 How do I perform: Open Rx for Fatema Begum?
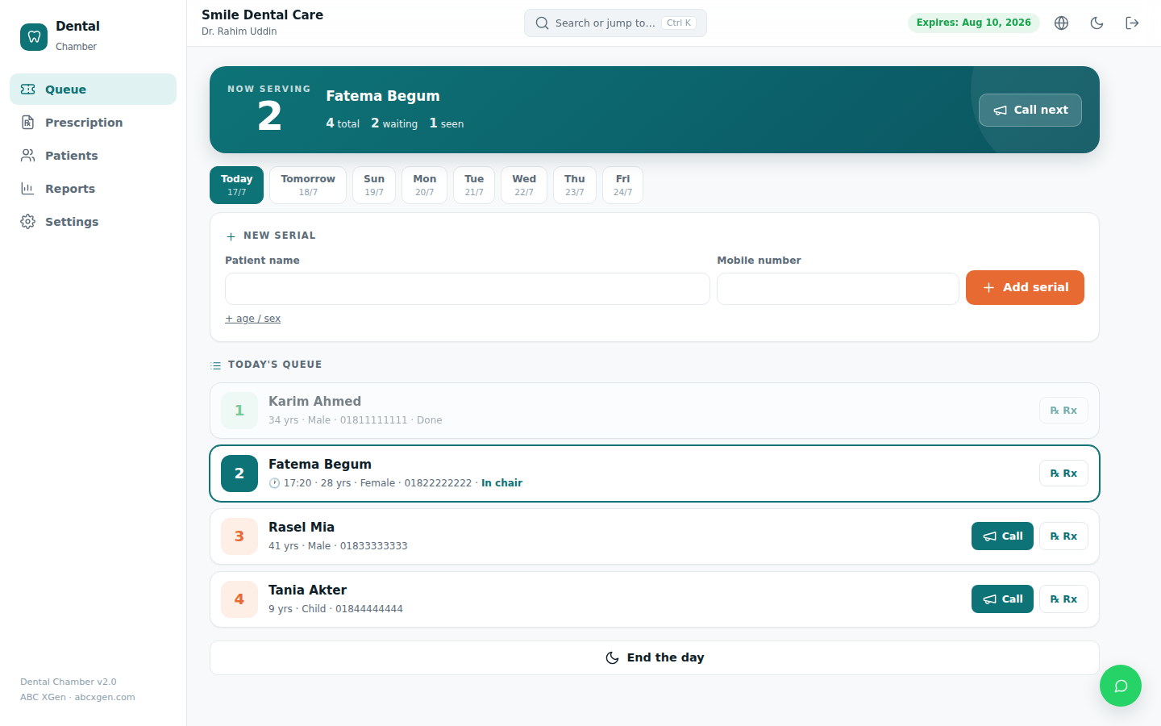(x=1063, y=474)
